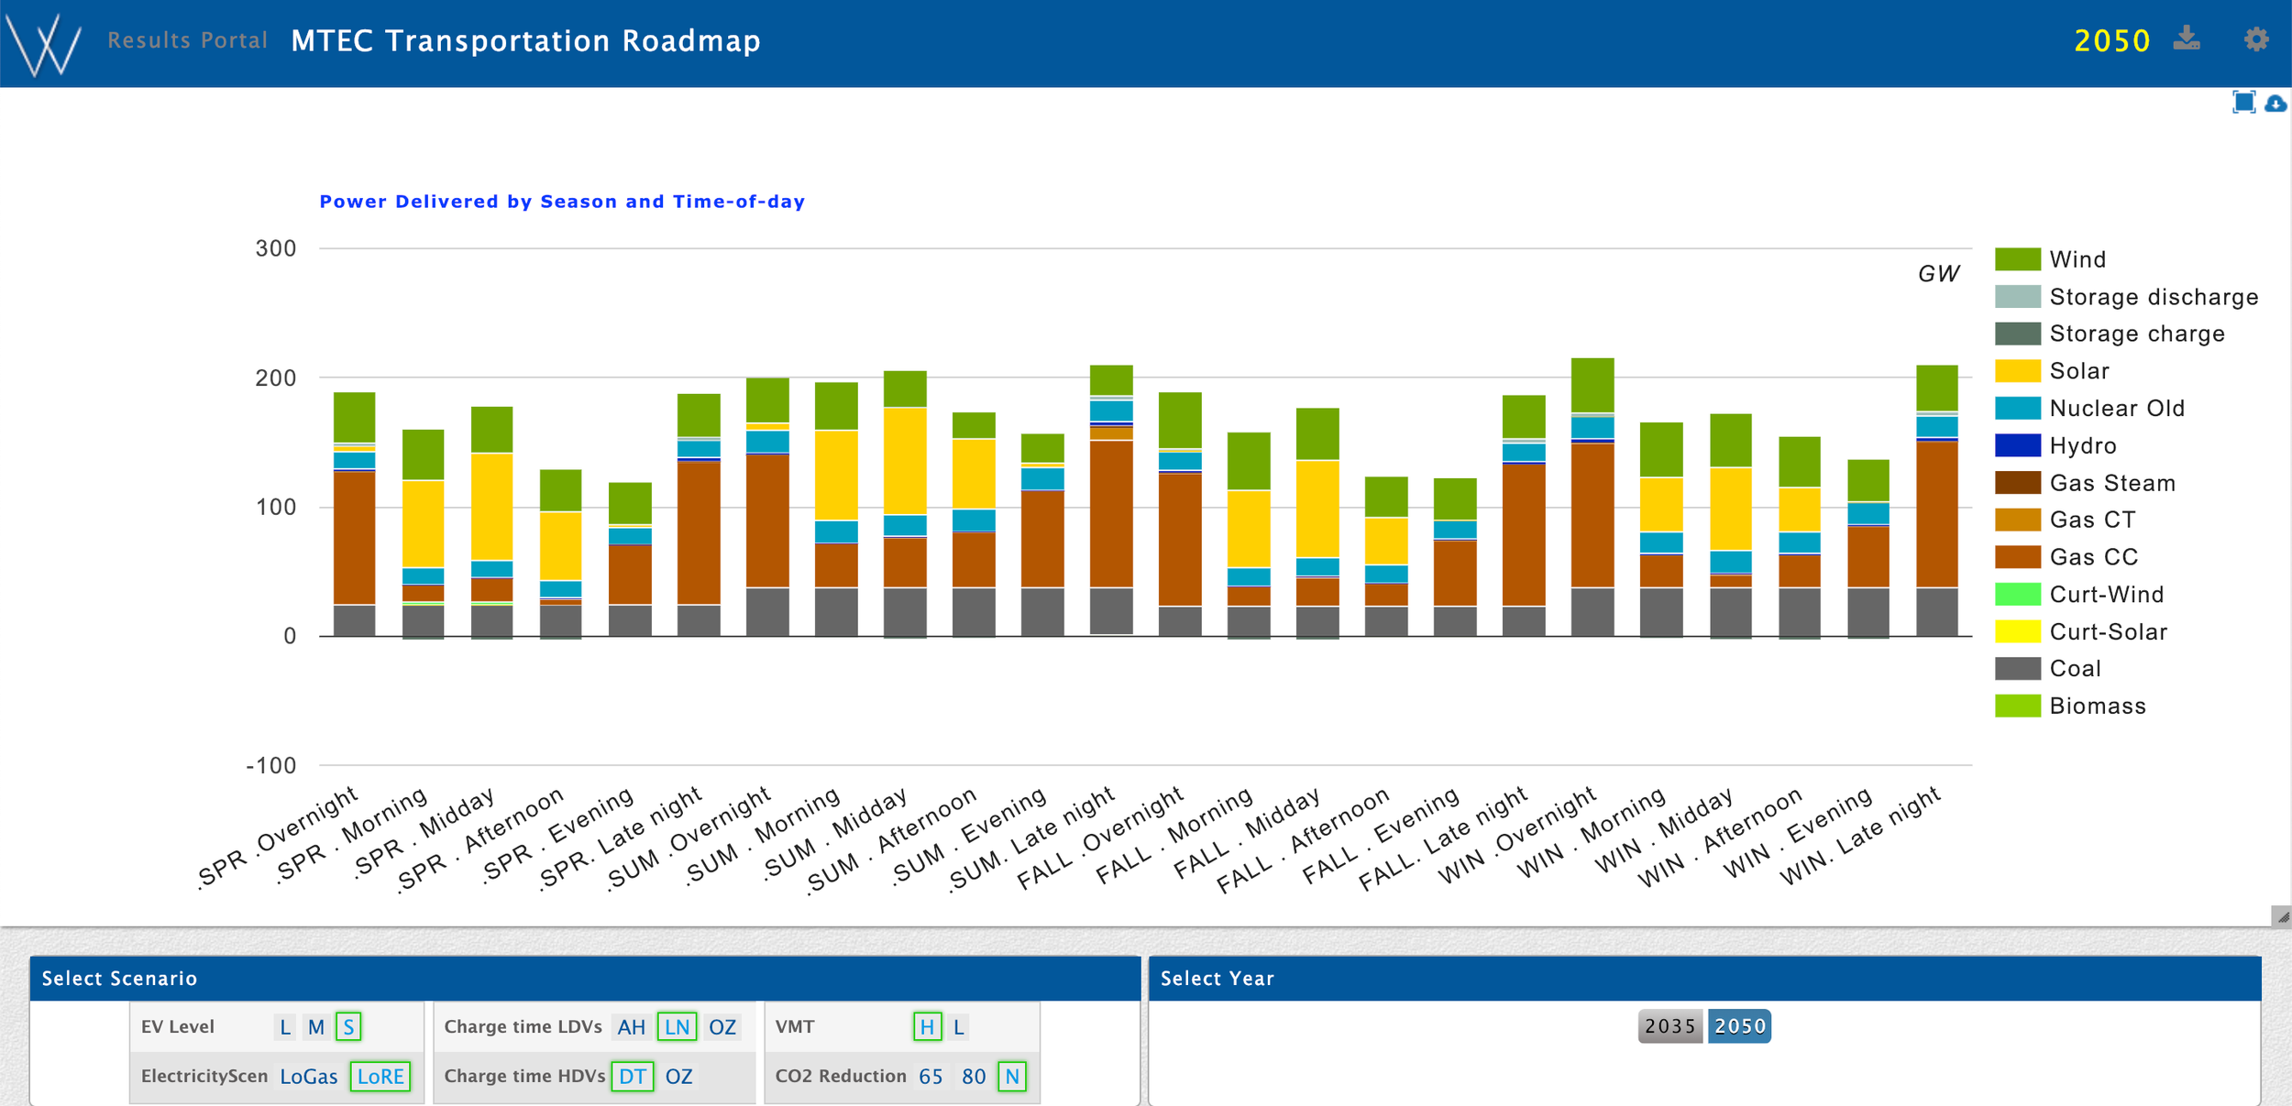The image size is (2292, 1106).
Task: Select AH charge time for LDVs
Action: coord(632,1027)
